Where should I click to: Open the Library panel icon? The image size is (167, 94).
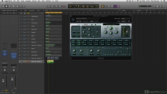[x=3, y=6]
